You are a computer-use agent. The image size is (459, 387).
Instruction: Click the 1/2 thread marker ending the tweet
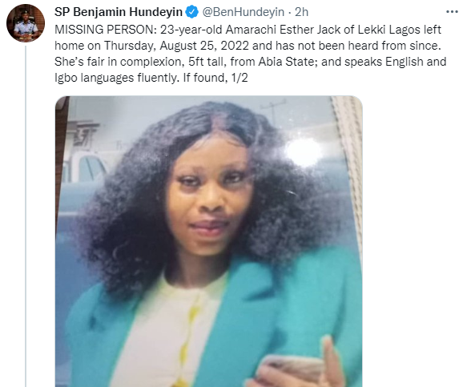coord(240,78)
